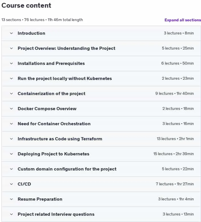201x222 pixels.
Task: Click 13 lectures 2hr 1min Terraform summary
Action: tap(175, 139)
